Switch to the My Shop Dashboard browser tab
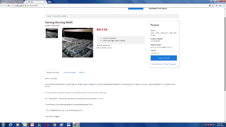 tap(12, 2)
